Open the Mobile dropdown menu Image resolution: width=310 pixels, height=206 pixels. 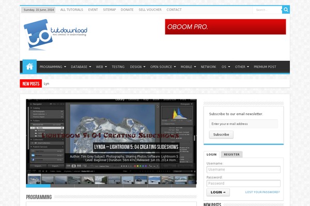[x=188, y=67]
